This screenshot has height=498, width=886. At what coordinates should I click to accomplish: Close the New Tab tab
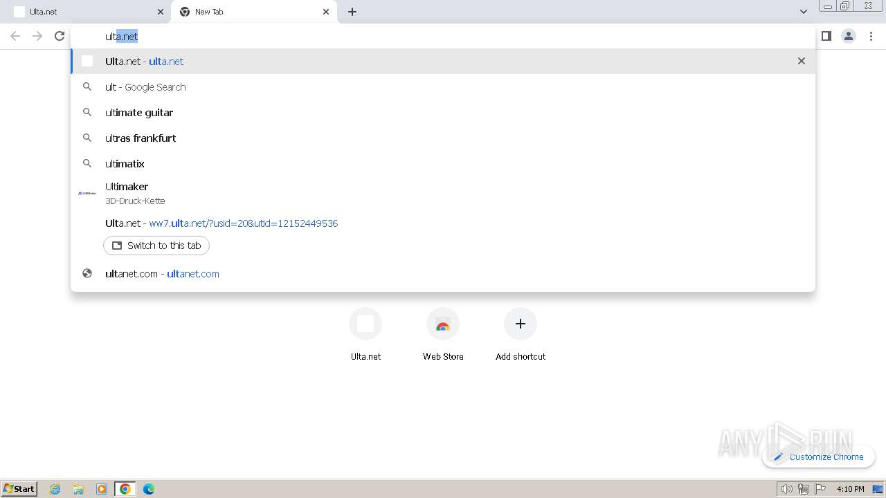point(326,12)
